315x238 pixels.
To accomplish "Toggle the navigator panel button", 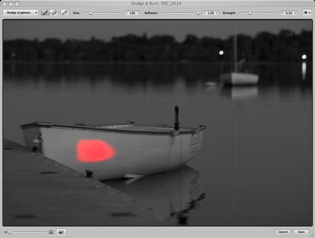I will pos(61,232).
